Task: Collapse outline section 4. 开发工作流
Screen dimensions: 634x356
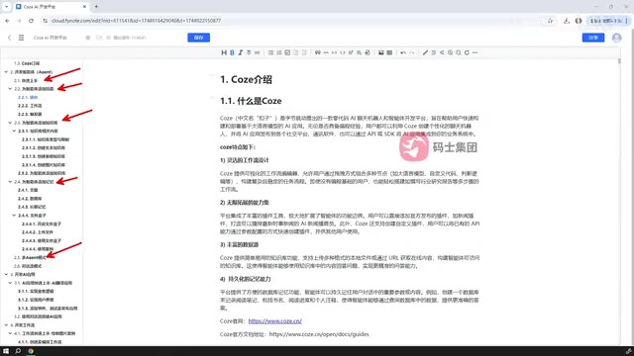Action: [6, 325]
